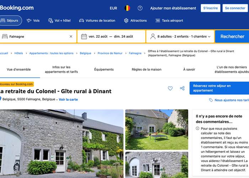This screenshot has height=178, width=249.
Task: Click the Nouveau sur Booking.com badge
Action: pos(17,84)
